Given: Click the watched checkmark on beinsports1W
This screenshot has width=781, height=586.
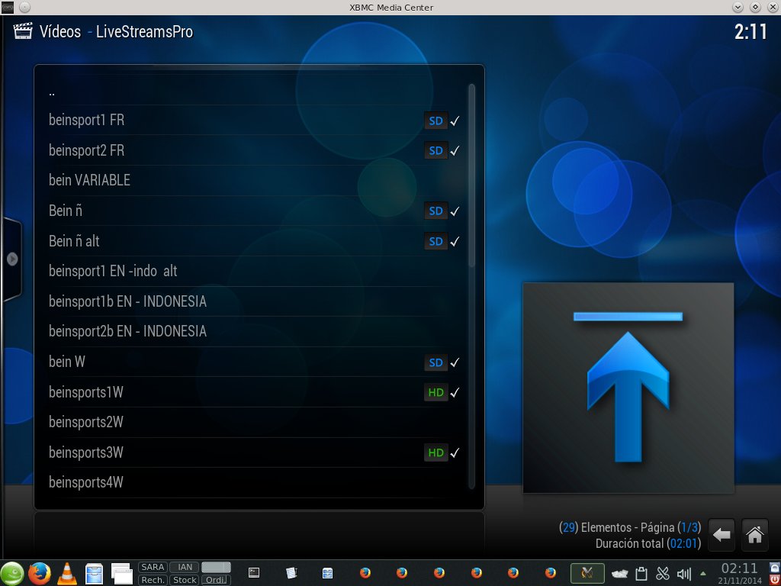Looking at the screenshot, I should coord(455,393).
